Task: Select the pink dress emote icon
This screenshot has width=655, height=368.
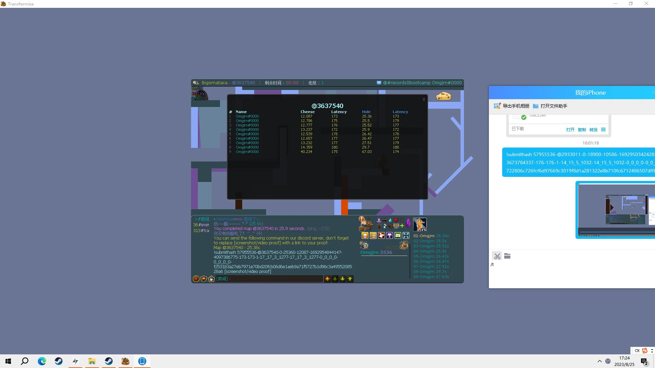Action: 379,220
